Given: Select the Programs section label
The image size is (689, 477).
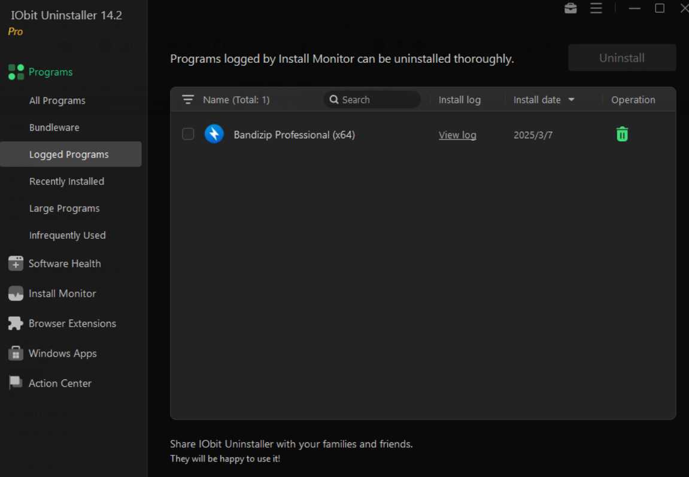Looking at the screenshot, I should pyautogui.click(x=50, y=72).
